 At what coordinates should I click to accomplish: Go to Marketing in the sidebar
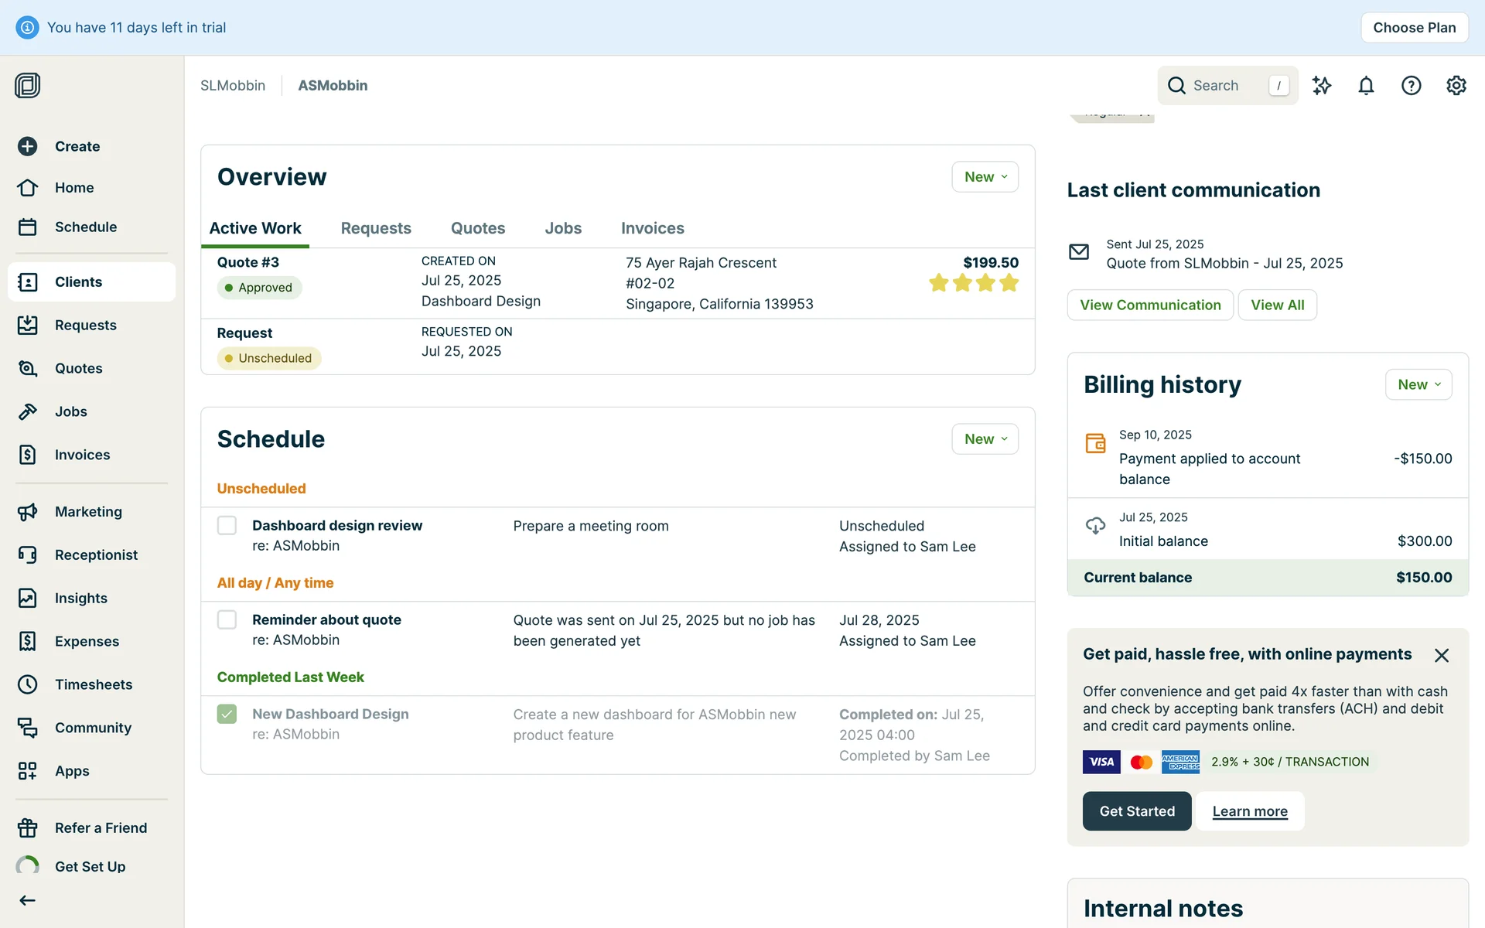88,512
